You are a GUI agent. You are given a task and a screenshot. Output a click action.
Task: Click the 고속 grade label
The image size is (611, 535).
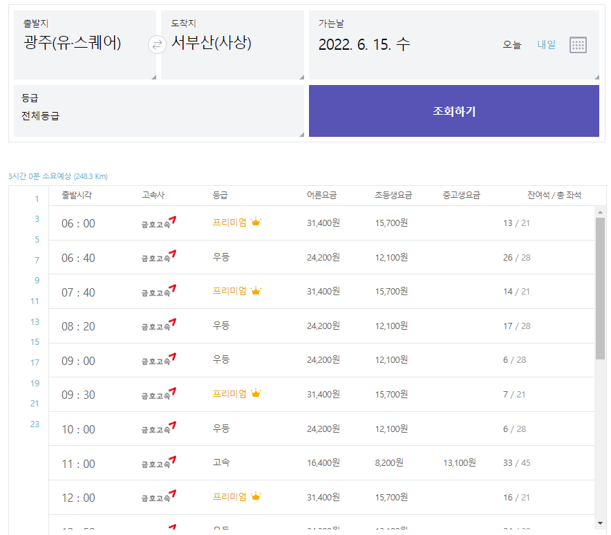point(221,462)
